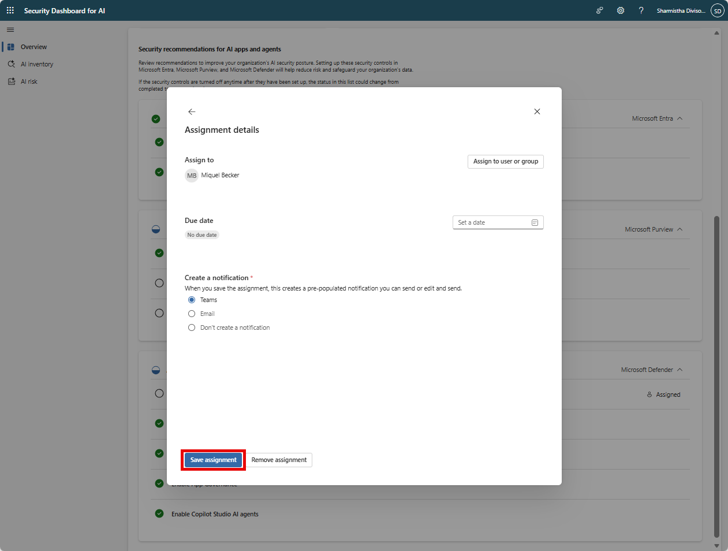Click the AI inventory sidebar icon

click(11, 64)
